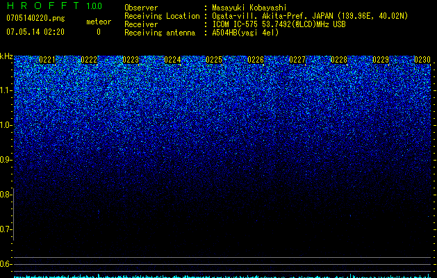Click the cyan signal strength trace at the bottom
437x278 pixels.
224,277
